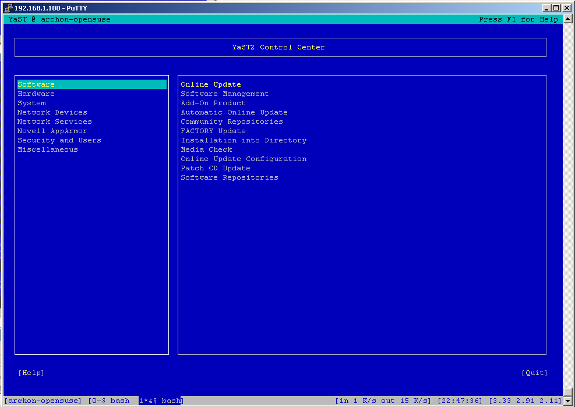Click the '0-$ bash' screen window entry

[110, 401]
